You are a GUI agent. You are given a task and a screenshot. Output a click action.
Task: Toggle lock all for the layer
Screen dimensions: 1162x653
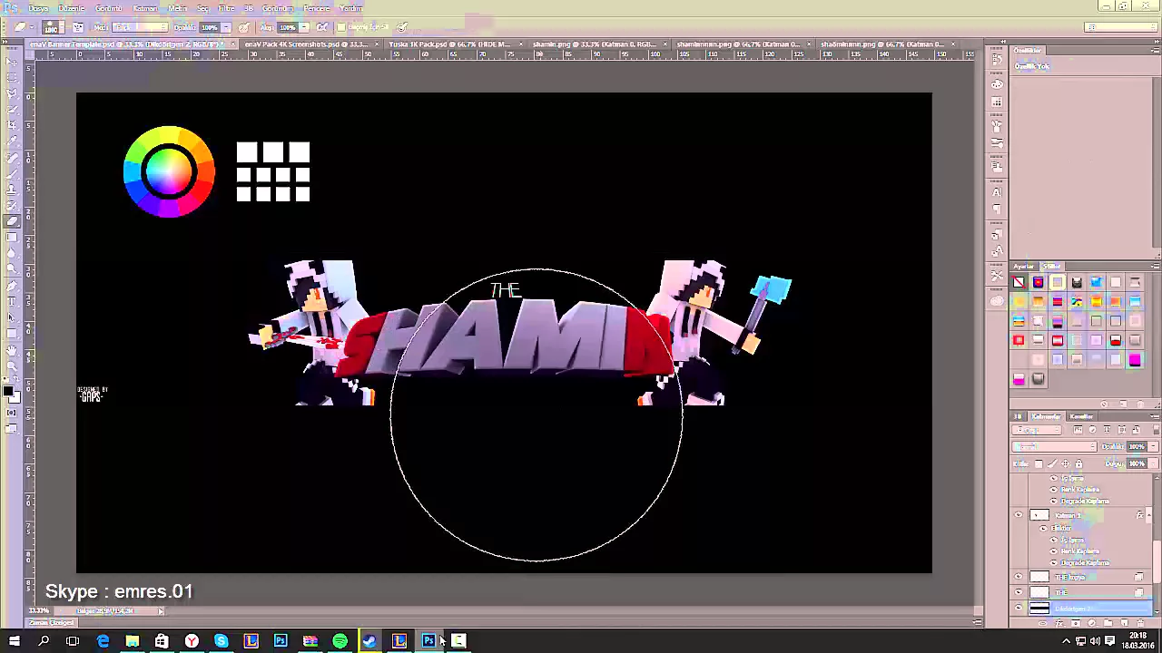1078,463
